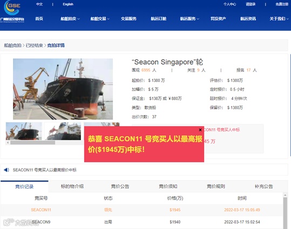This screenshot has height=229, width=291.
Task: Click the thumbnail strip horizontal scrollbar
Action: coord(32,142)
